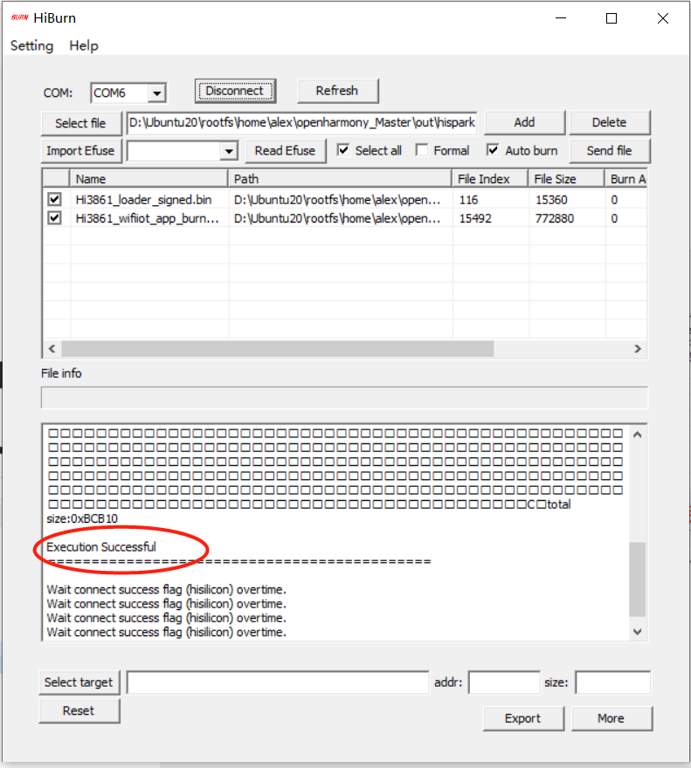Maximize the HiBurn window
This screenshot has height=768, width=691.
612,18
